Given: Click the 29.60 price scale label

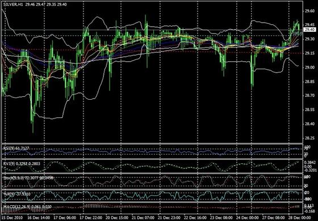Looking at the screenshot, I should click(x=309, y=11).
